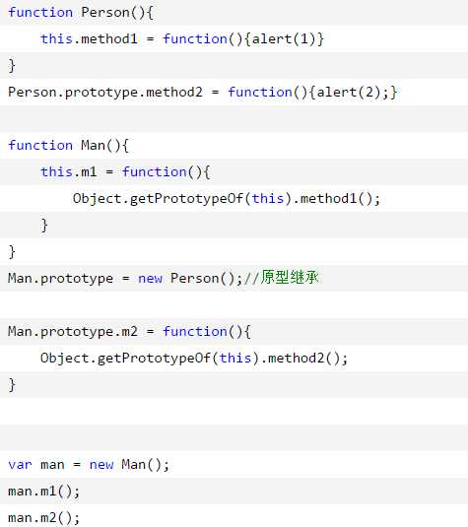Click the "Person.prototype.method2" assignment line
This screenshot has width=468, height=527.
pos(203,92)
